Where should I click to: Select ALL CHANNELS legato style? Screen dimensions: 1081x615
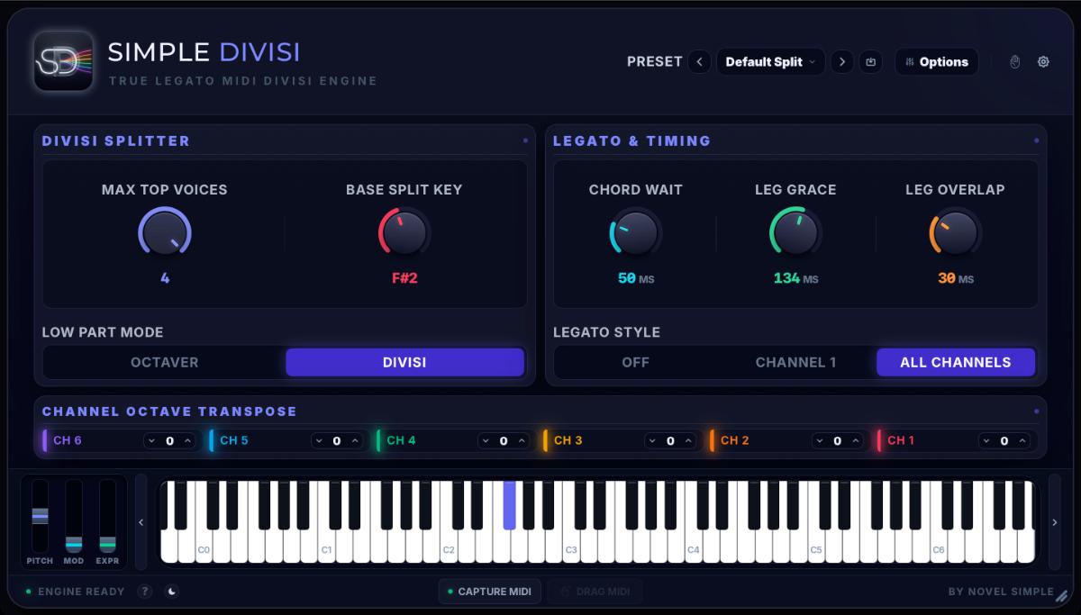[x=956, y=362]
